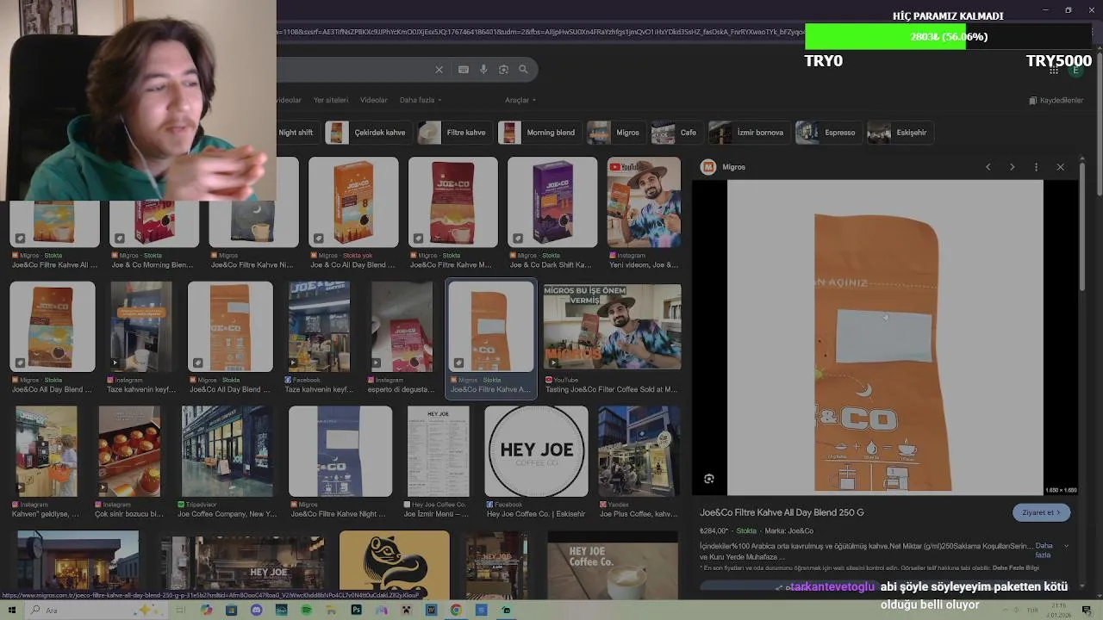Click the large orange coffee bag preview image
The width and height of the screenshot is (1103, 620).
point(885,338)
